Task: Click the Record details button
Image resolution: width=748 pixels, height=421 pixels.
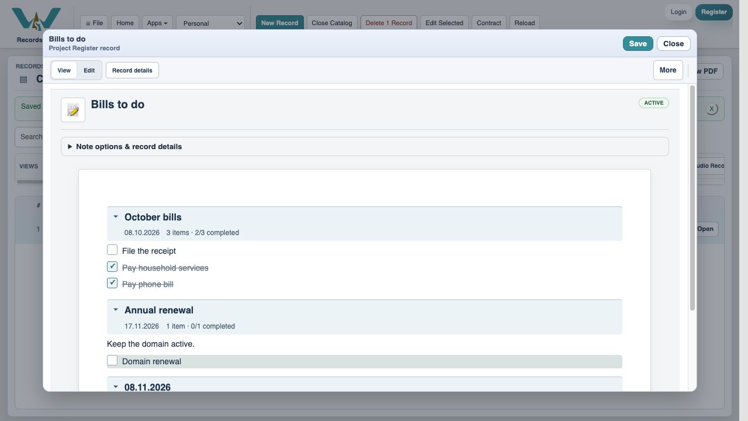Action: [132, 70]
